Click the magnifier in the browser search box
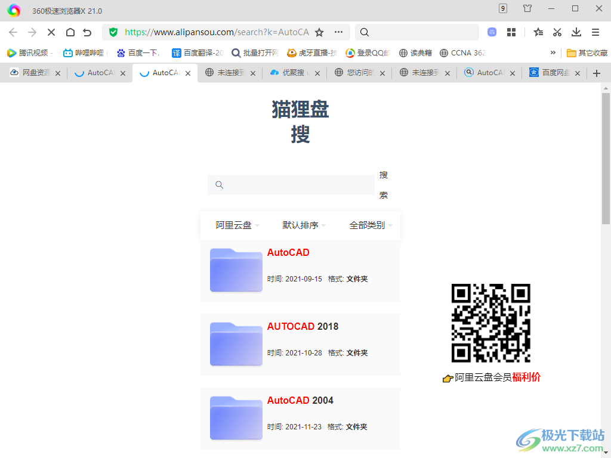 365,32
